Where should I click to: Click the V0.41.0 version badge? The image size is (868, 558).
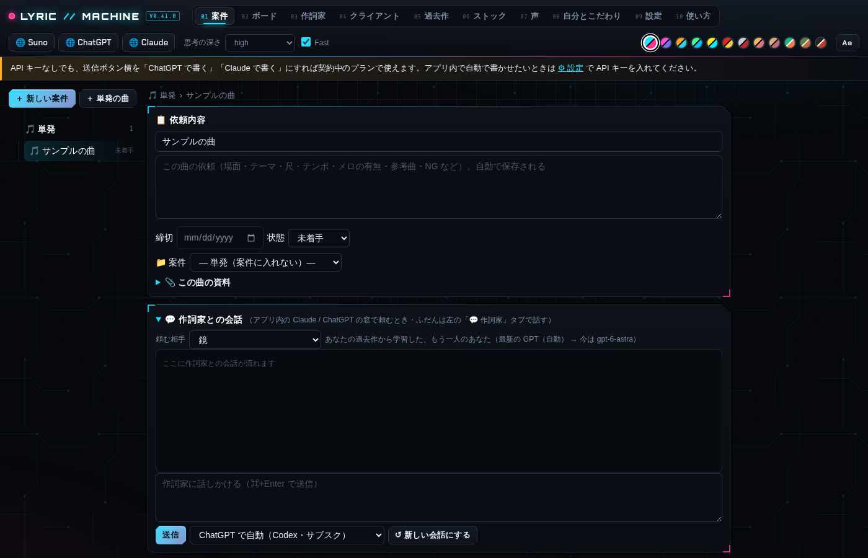[x=162, y=16]
